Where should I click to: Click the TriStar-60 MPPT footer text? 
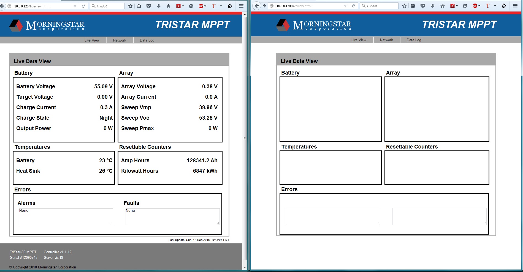[23, 252]
